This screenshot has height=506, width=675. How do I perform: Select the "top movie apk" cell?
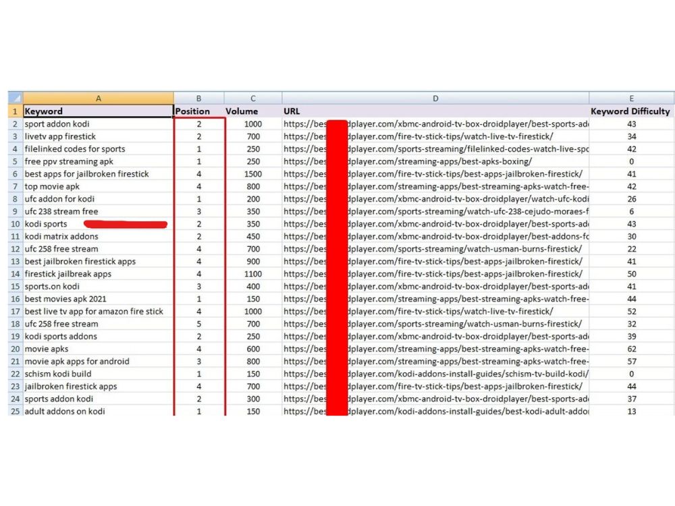coord(98,186)
